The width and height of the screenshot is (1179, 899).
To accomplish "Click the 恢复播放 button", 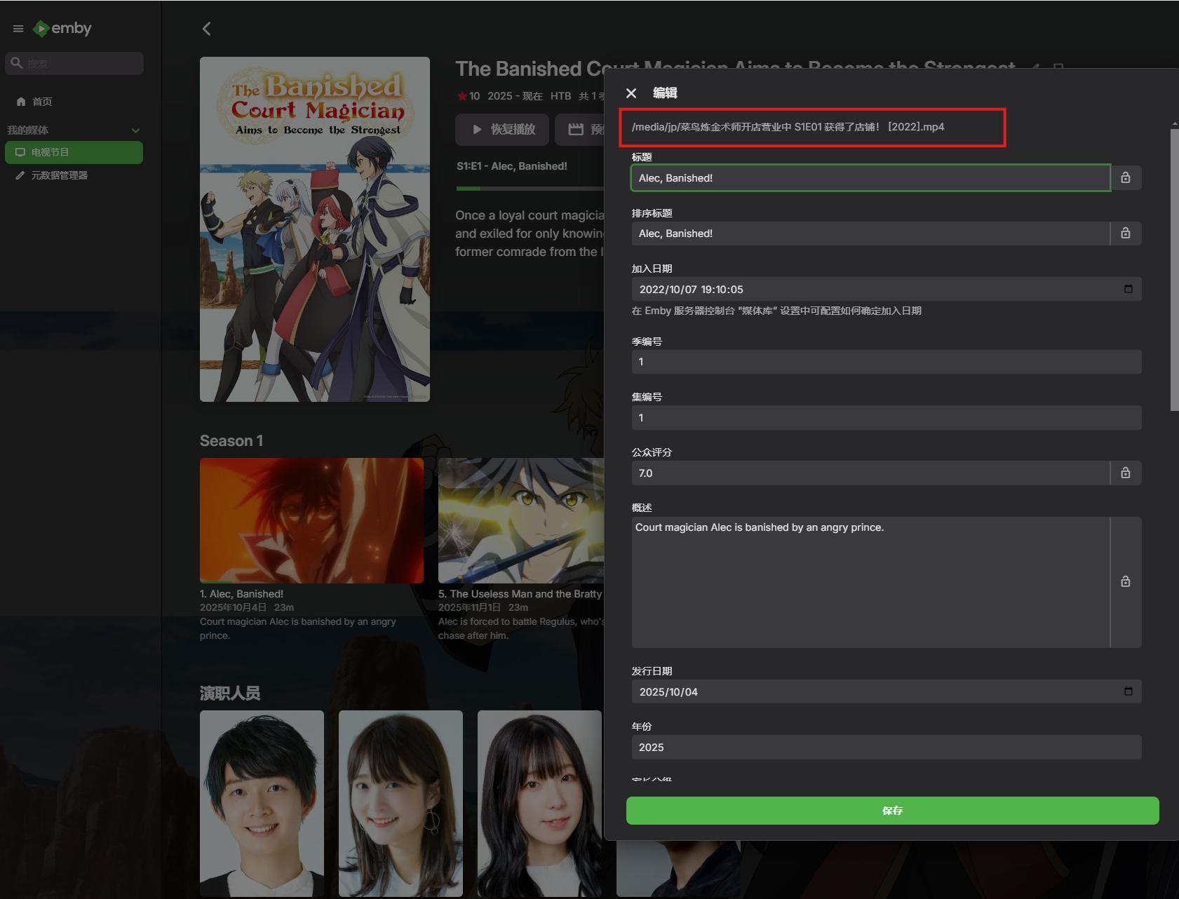I will click(501, 129).
